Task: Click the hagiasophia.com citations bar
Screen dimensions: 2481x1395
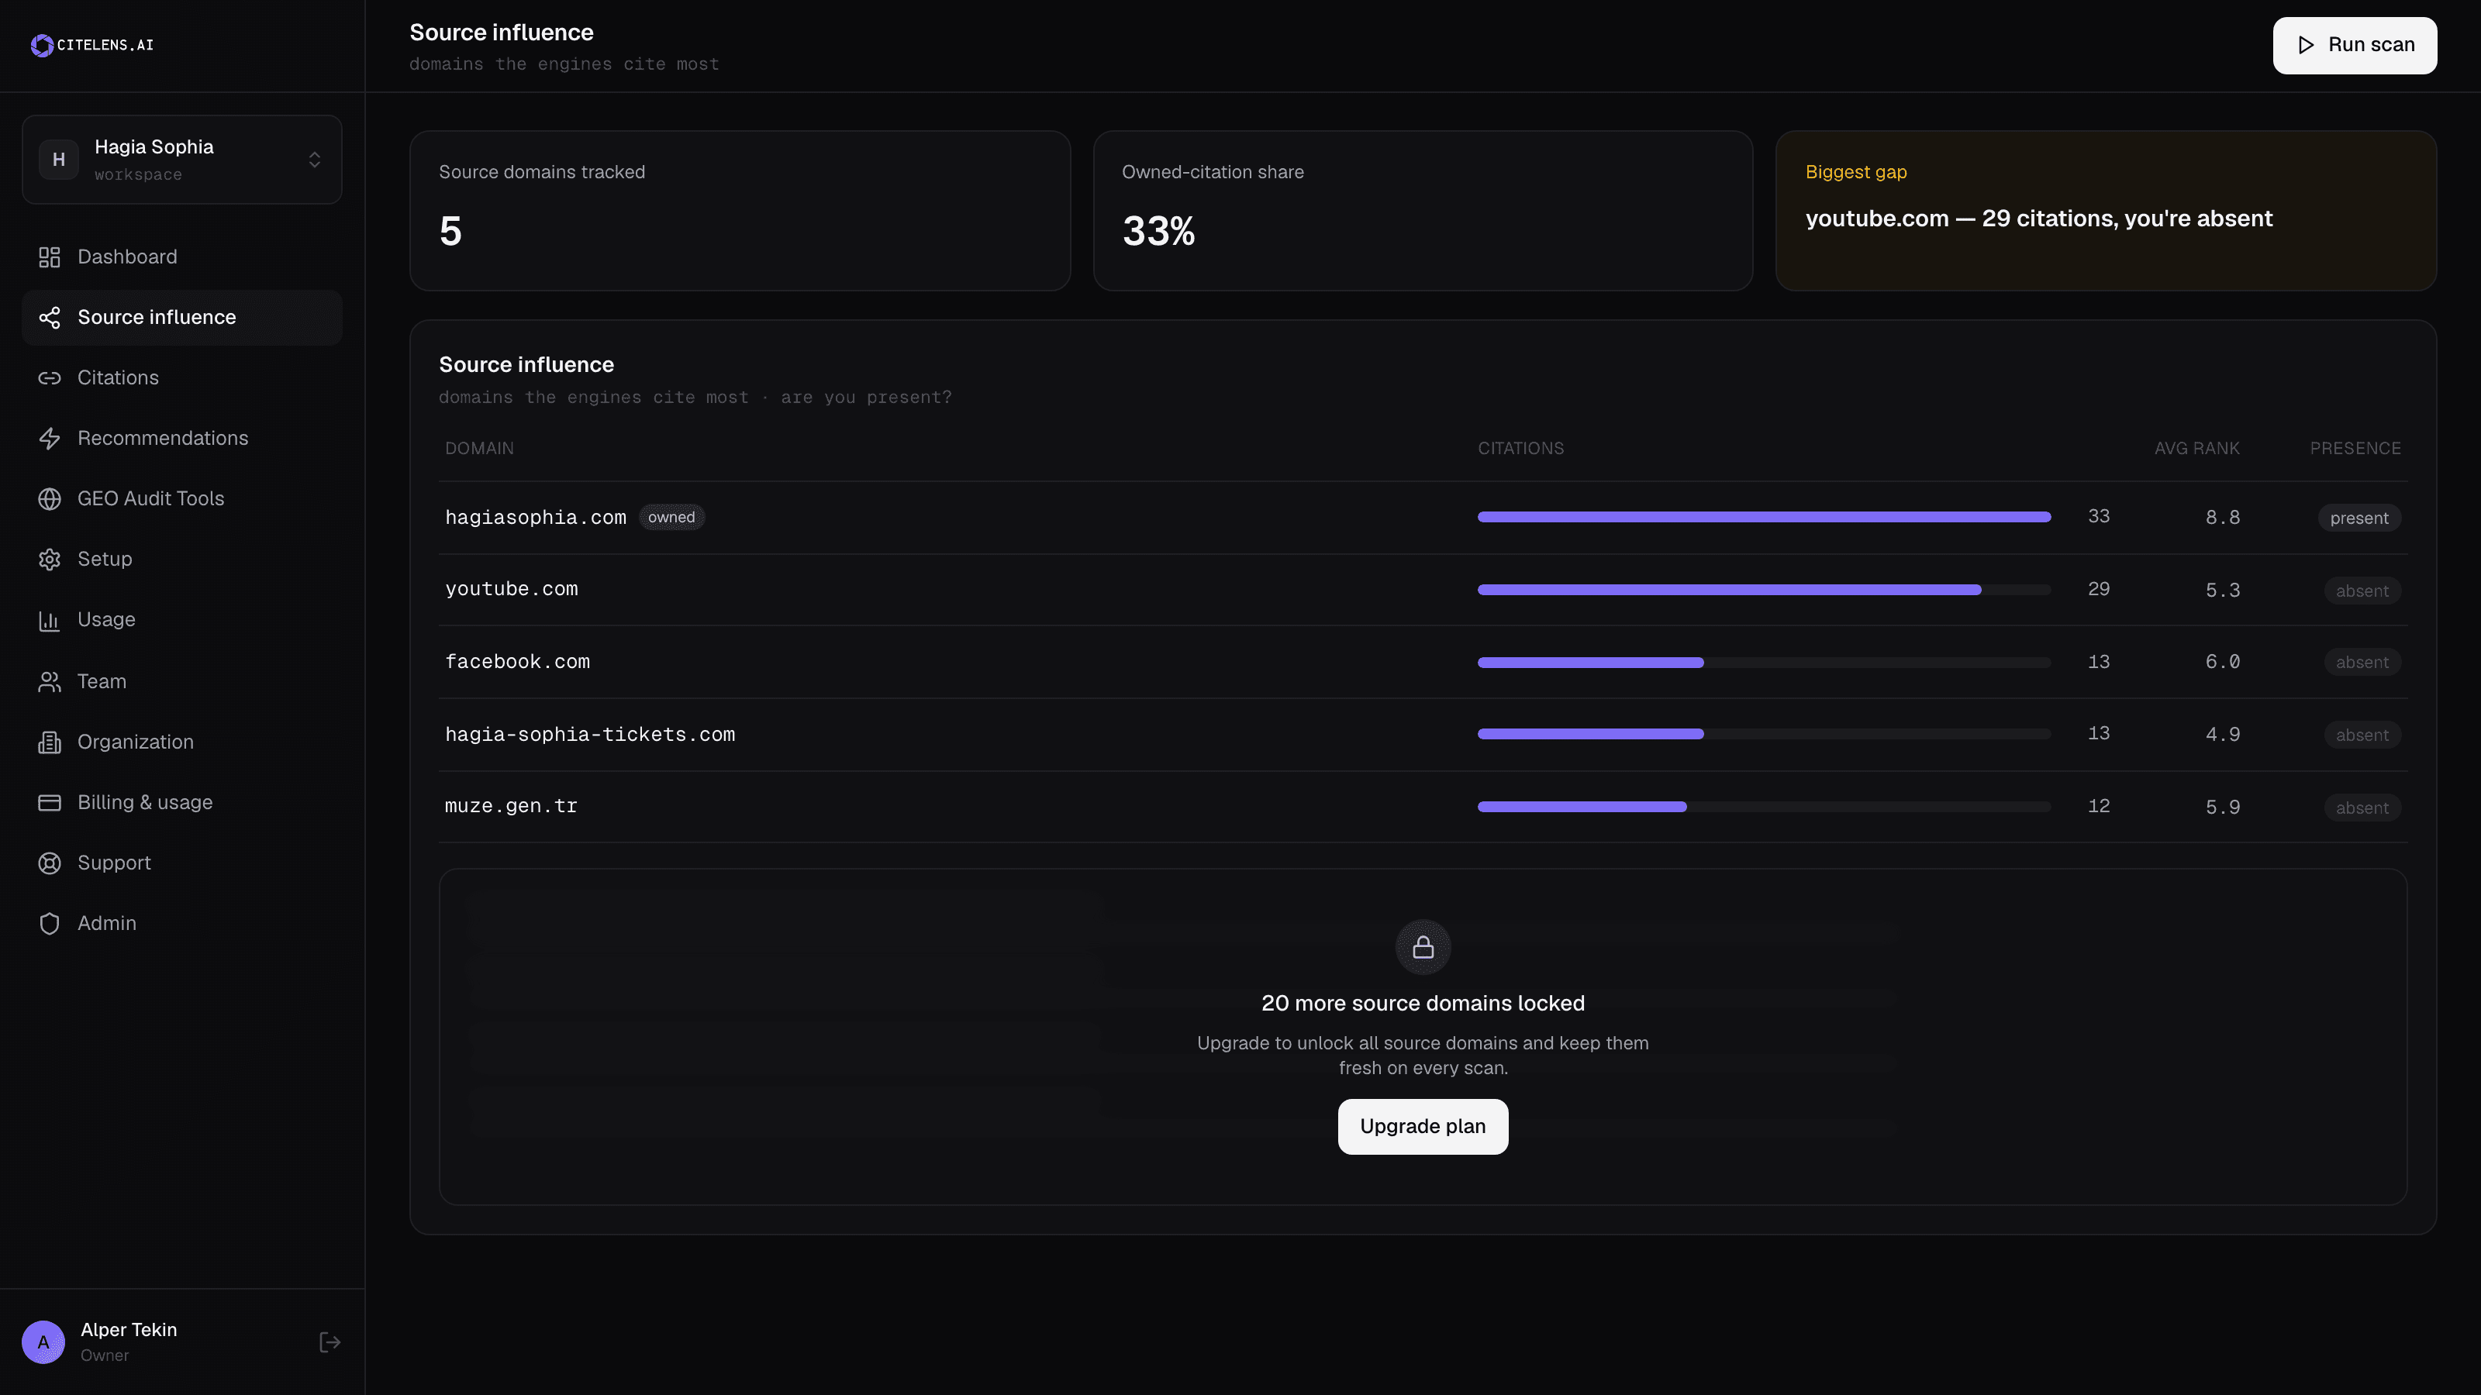Action: pyautogui.click(x=1764, y=517)
